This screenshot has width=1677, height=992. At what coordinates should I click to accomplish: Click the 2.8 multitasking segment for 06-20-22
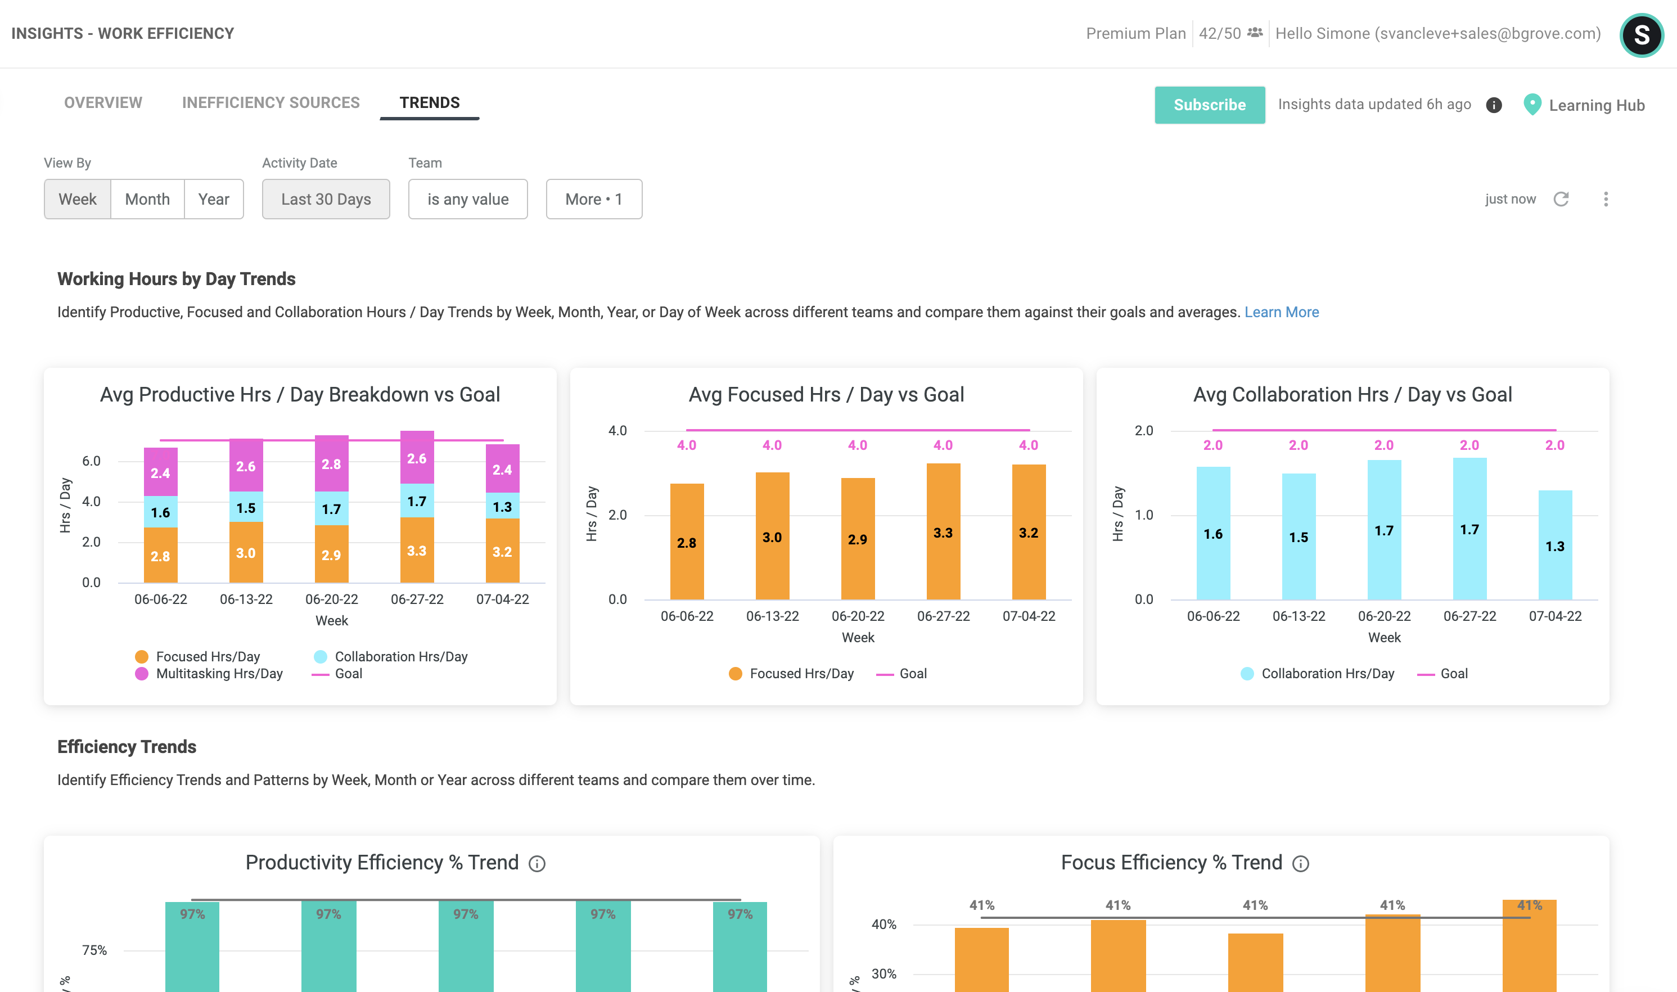tap(332, 463)
